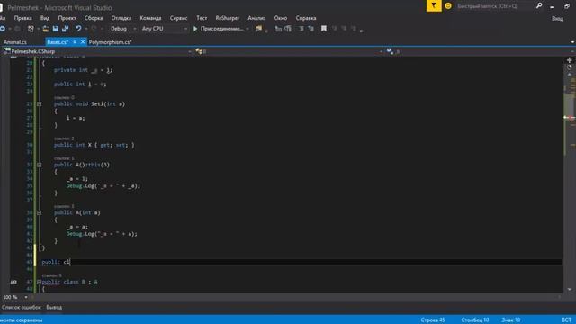
Task: Click the increase indent toolbar icon
Action: [288, 29]
